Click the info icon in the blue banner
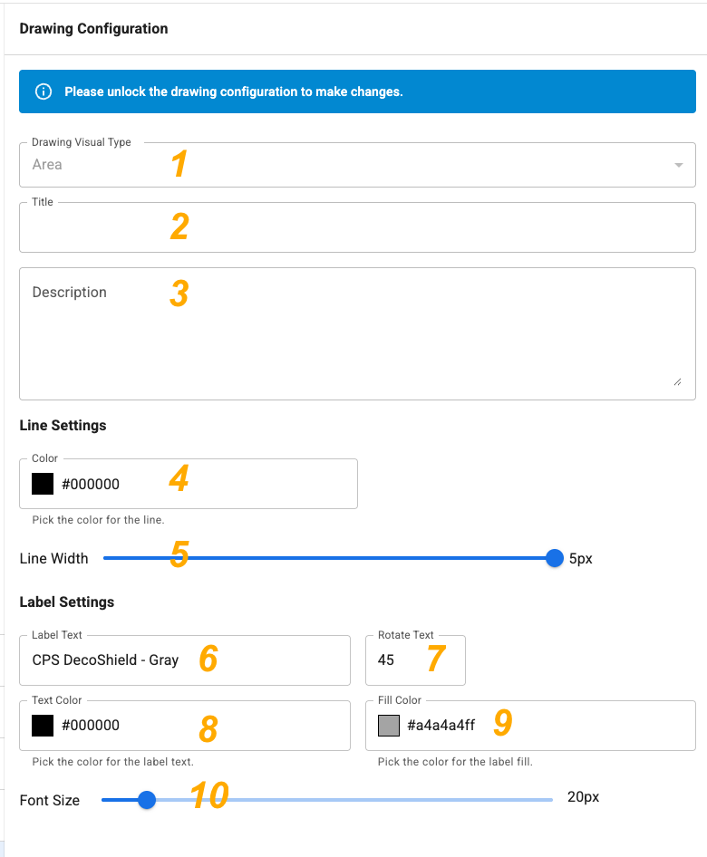707x857 pixels. (44, 91)
